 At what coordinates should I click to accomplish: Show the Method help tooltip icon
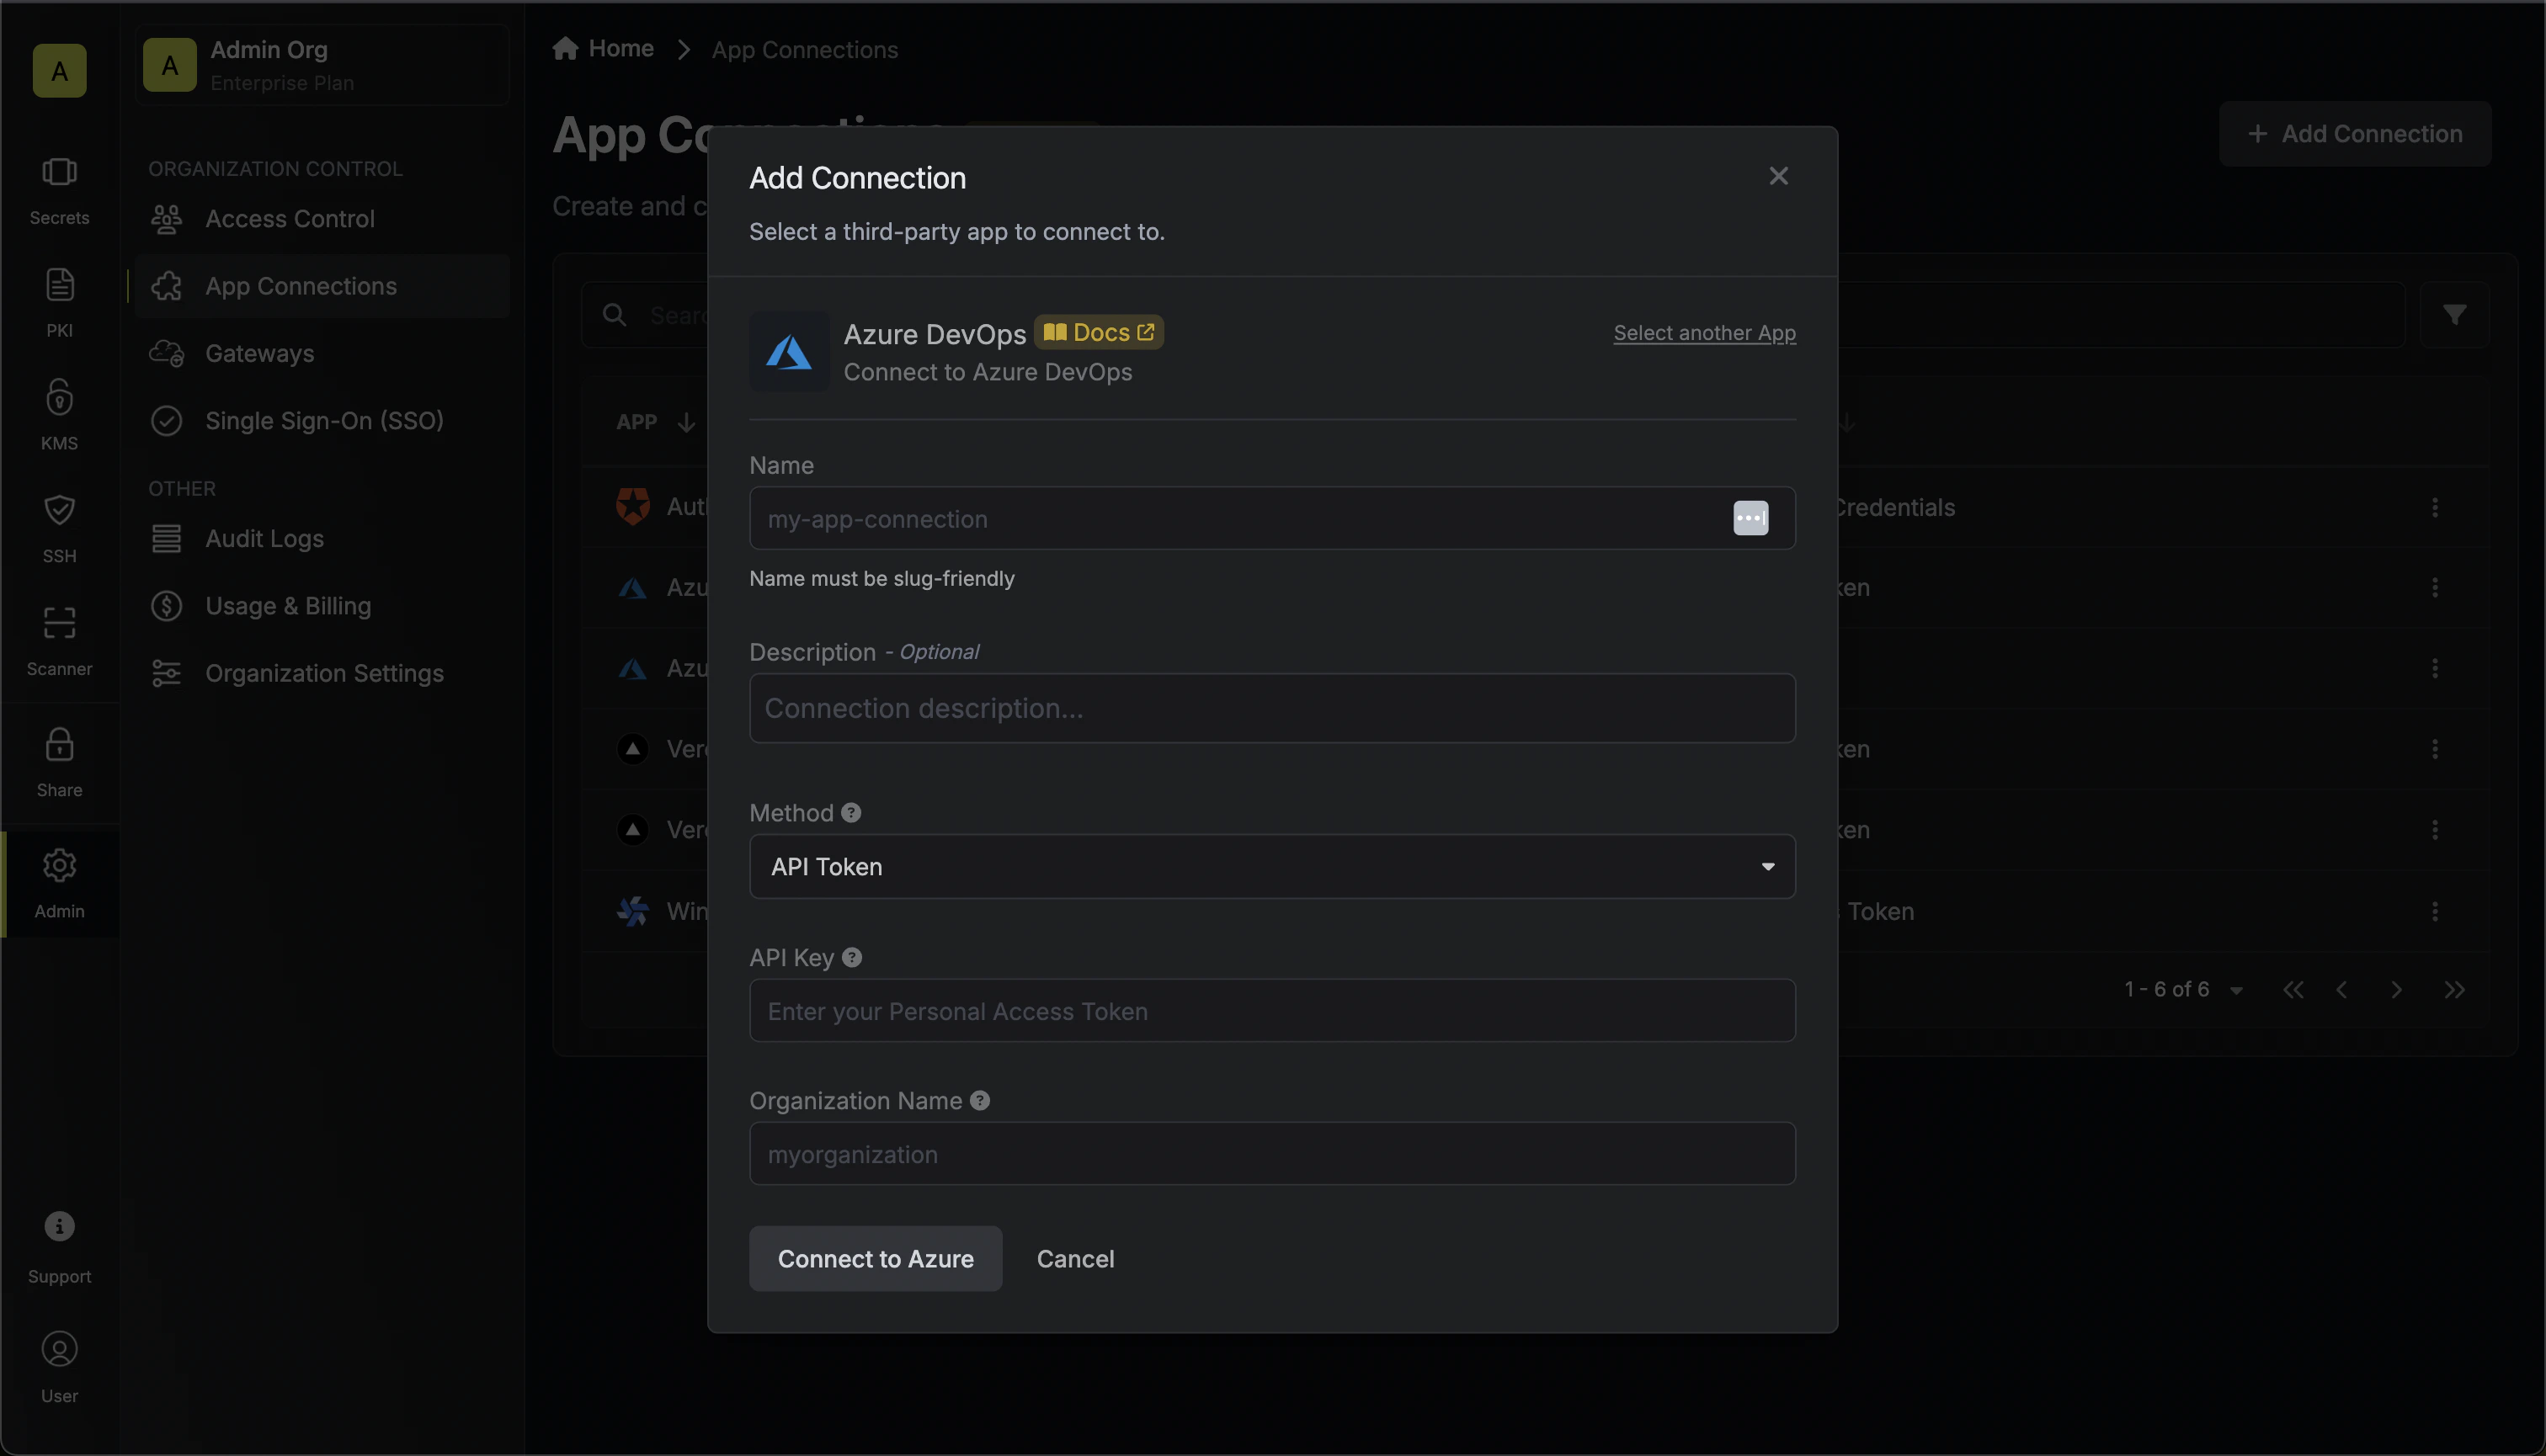click(x=851, y=813)
